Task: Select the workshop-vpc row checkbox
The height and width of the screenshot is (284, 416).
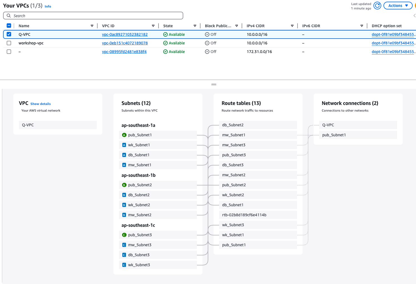Action: (x=9, y=43)
